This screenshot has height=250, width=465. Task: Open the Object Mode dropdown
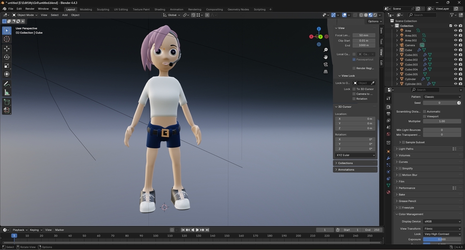pyautogui.click(x=25, y=15)
